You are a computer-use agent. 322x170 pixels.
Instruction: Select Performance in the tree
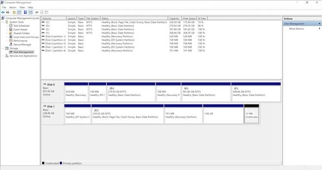20,41
